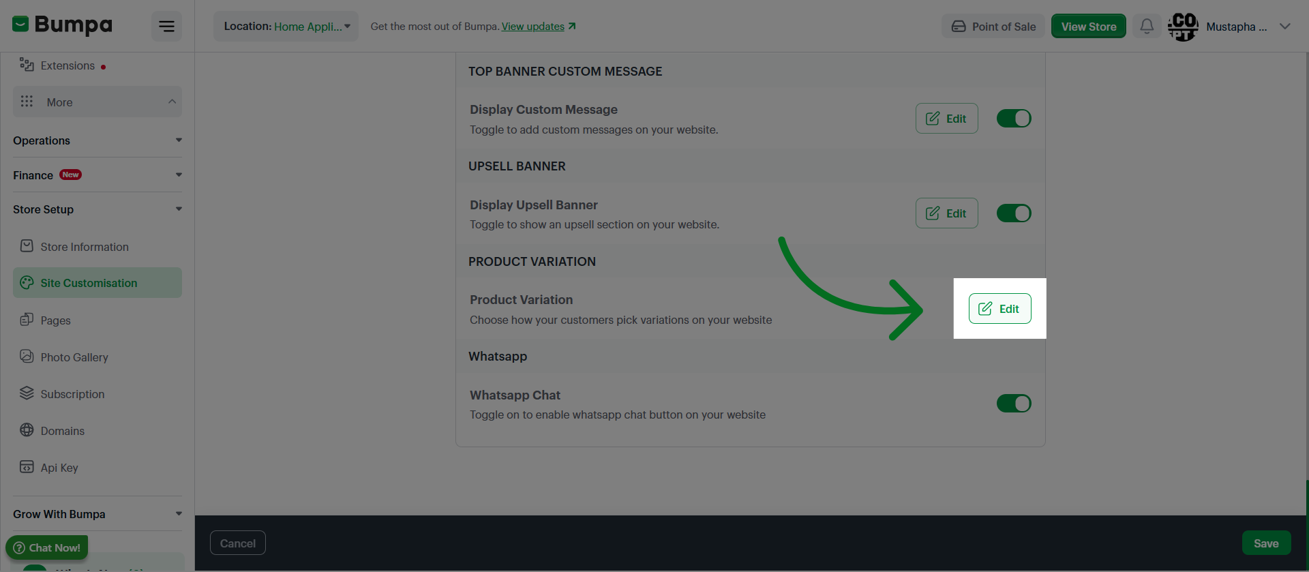Click the Api Key icon
Screen dimensions: 1309x572
pyautogui.click(x=27, y=467)
